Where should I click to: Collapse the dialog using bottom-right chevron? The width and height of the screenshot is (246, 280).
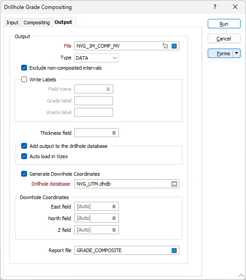(241, 276)
